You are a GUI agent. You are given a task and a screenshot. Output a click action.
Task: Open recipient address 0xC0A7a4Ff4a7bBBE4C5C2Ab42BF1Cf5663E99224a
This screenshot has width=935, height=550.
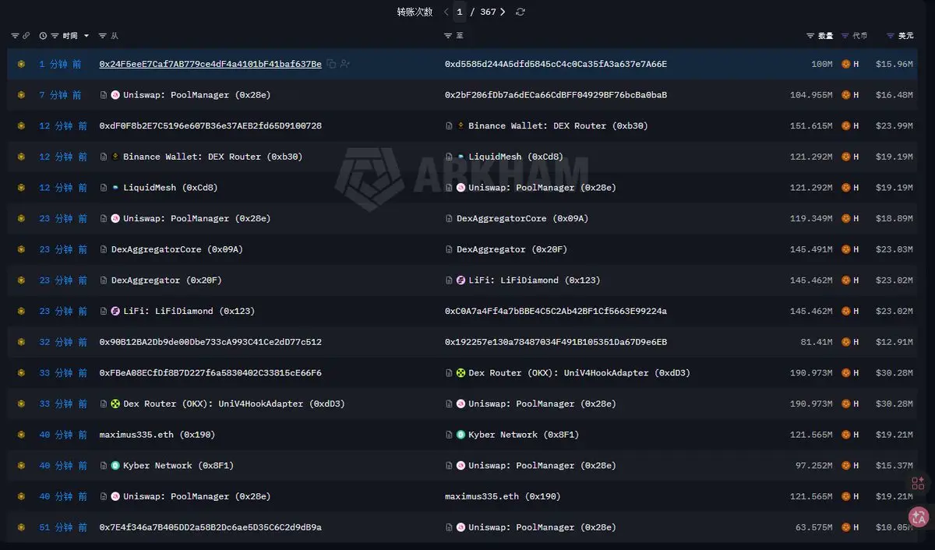pyautogui.click(x=556, y=311)
